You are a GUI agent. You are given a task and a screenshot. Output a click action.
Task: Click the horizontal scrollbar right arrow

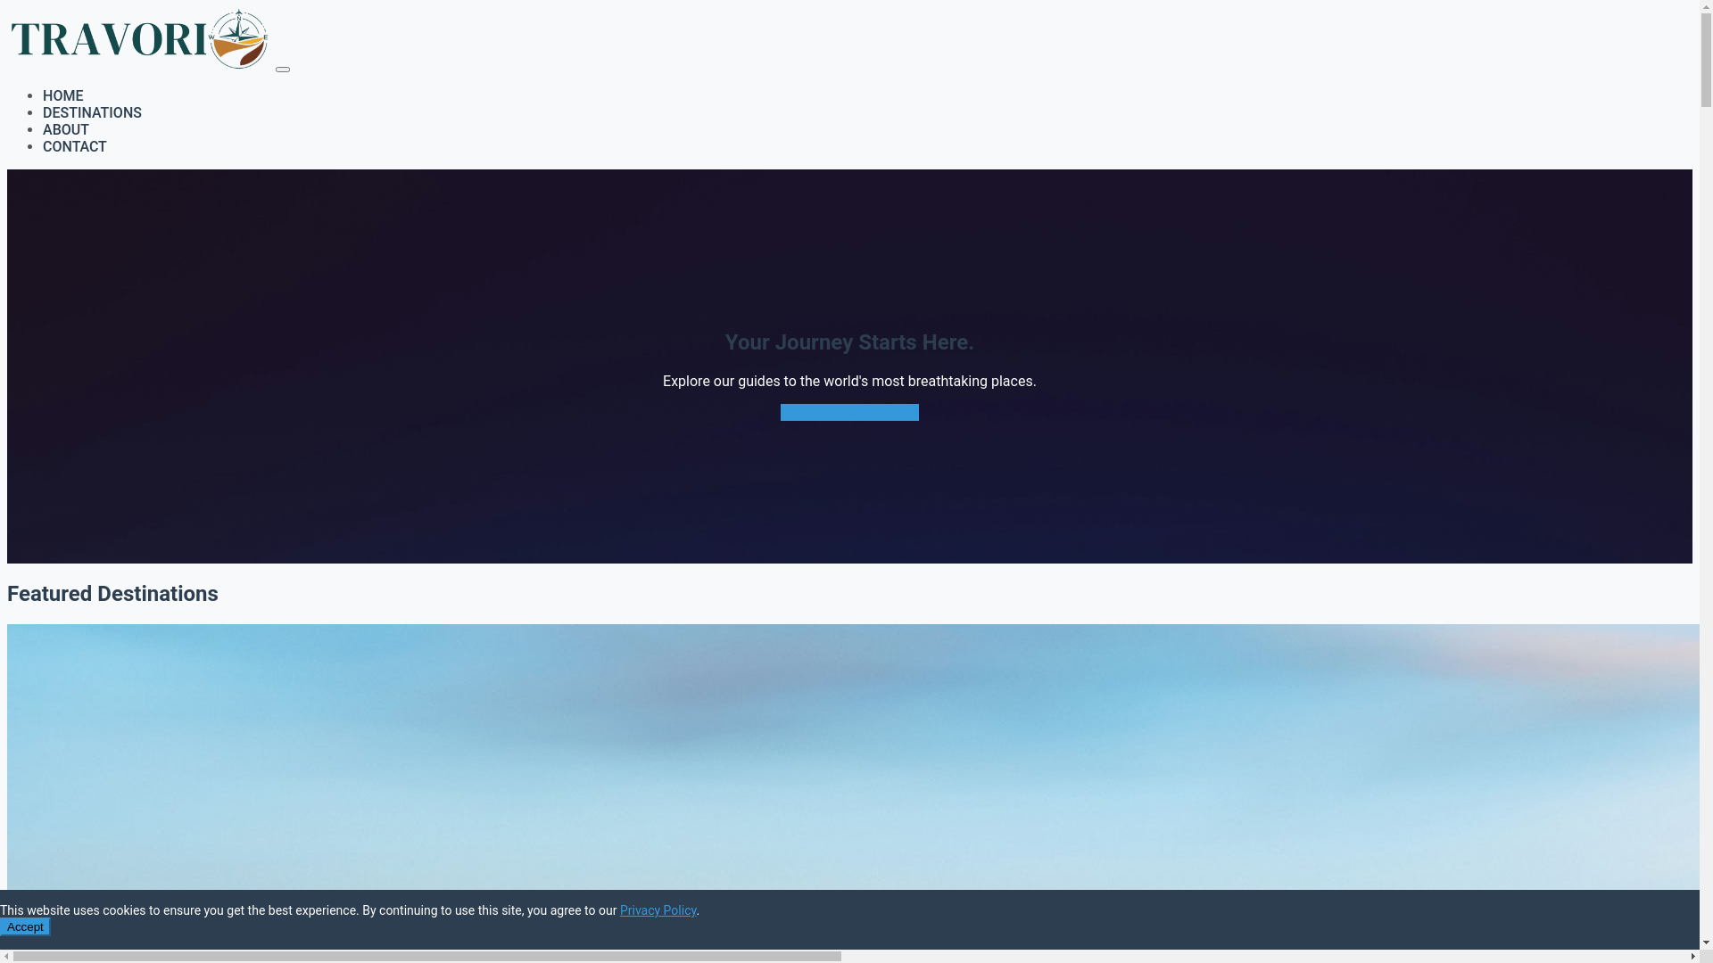click(x=1692, y=957)
